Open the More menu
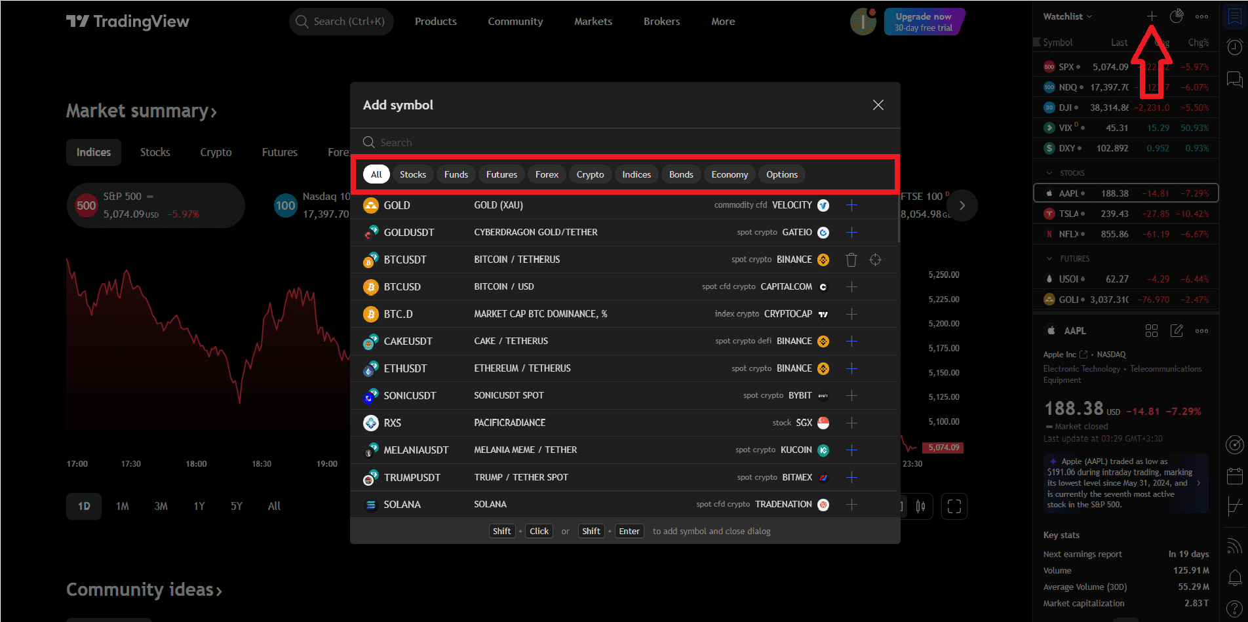 tap(723, 22)
